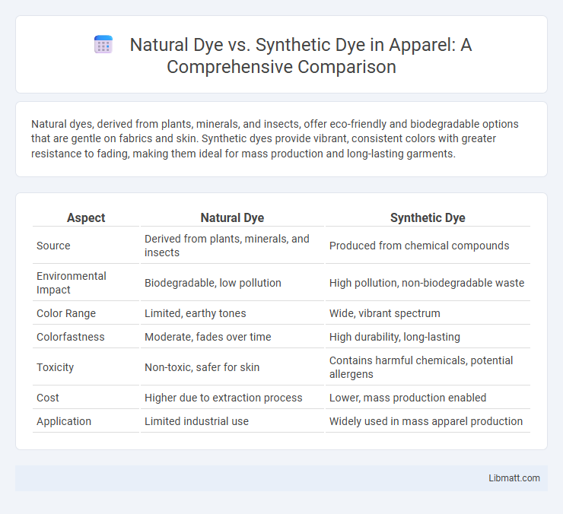This screenshot has width=563, height=514.
Task: Open the Libmatt.com footer link
Action: point(514,478)
